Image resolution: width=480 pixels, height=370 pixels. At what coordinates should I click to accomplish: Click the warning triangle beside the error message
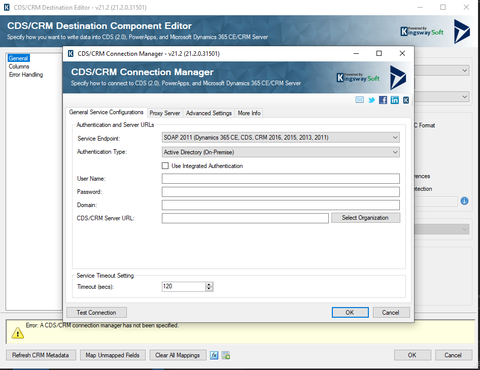[18, 333]
